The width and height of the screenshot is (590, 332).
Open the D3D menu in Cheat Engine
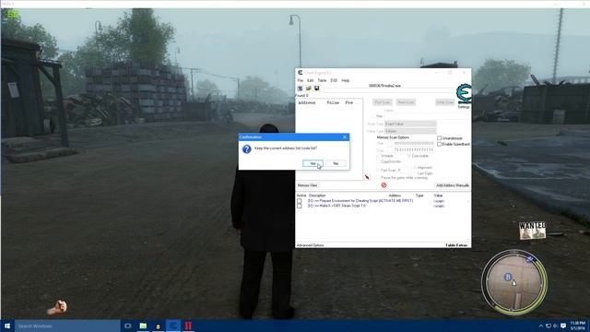click(x=334, y=80)
